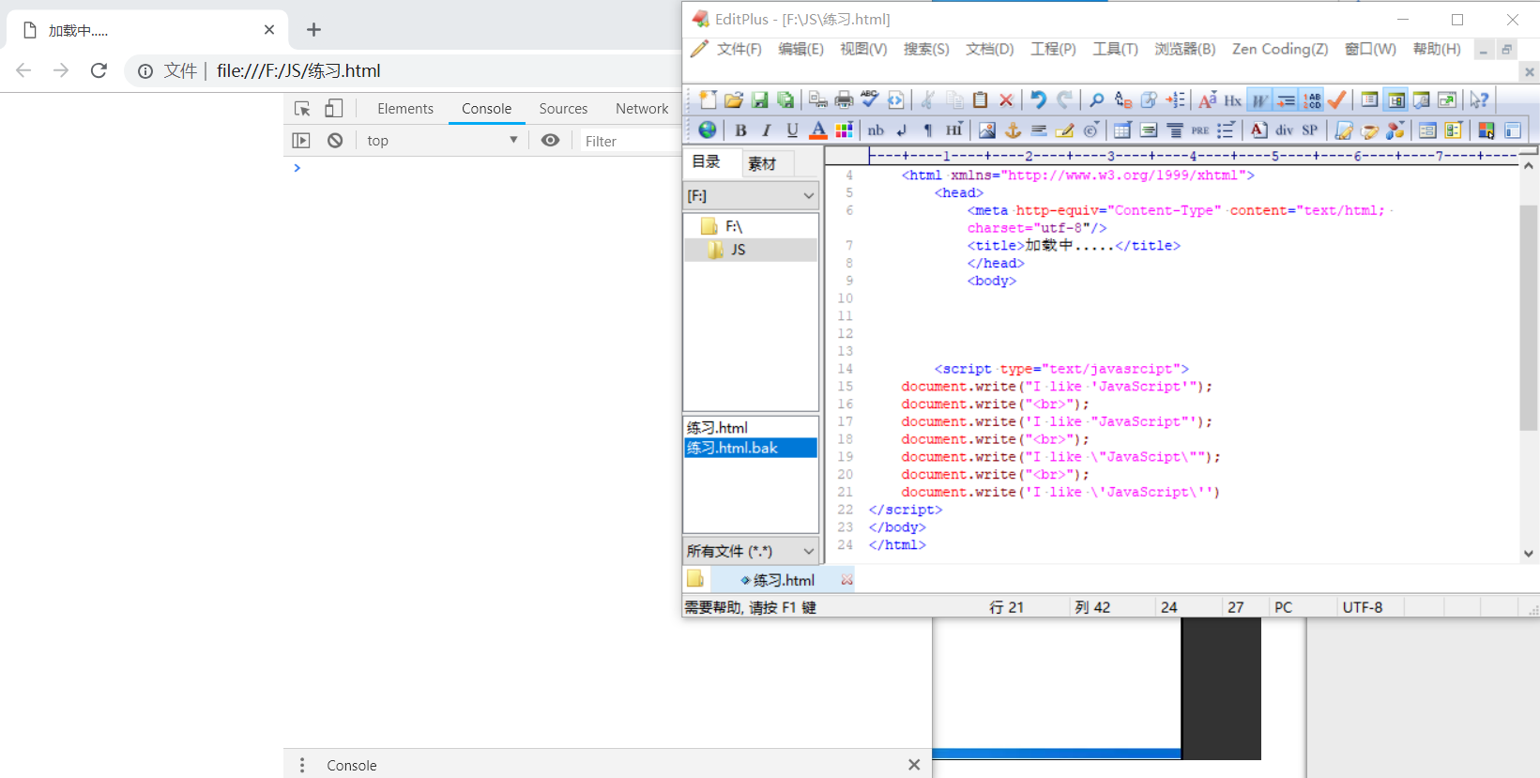1540x778 pixels.
Task: Toggle the Auto Indent toolbar button
Action: [x=1286, y=99]
